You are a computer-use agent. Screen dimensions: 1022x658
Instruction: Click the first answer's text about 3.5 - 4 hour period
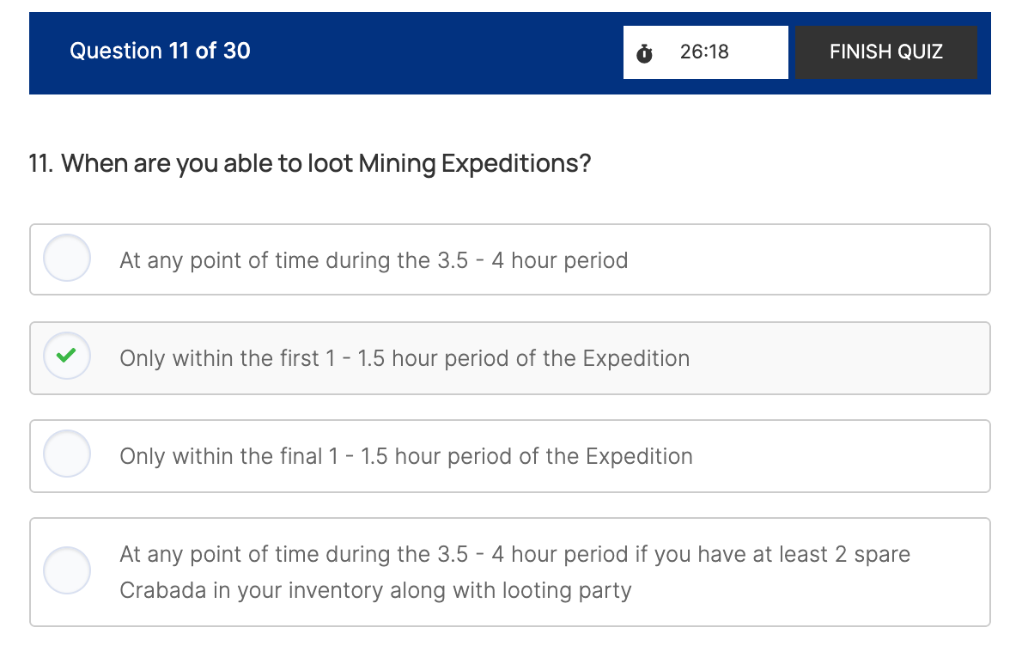coord(374,260)
